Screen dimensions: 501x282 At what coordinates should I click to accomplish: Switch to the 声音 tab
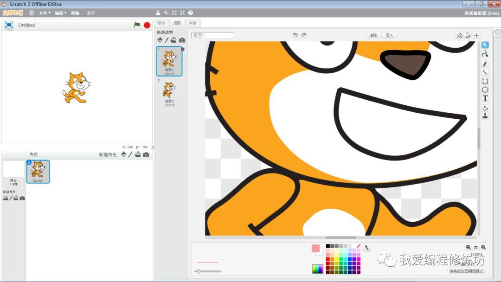click(x=193, y=23)
